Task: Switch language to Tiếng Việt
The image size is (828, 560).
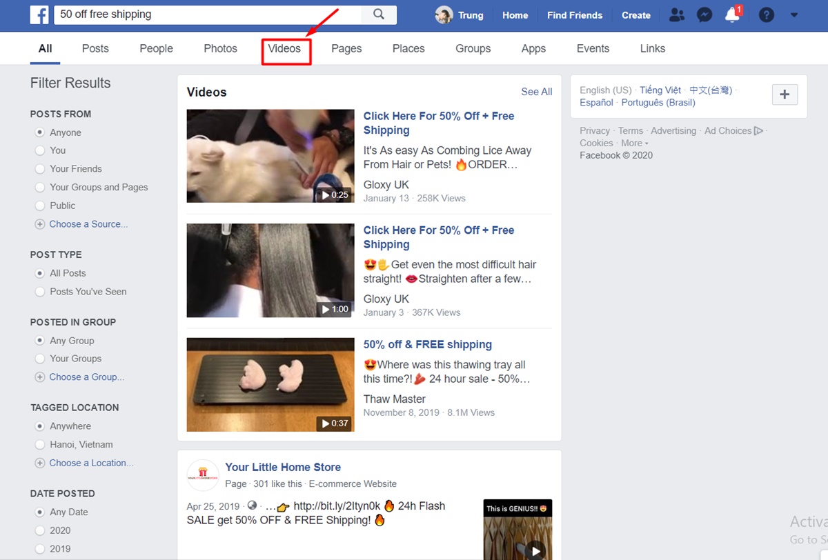Action: 660,90
